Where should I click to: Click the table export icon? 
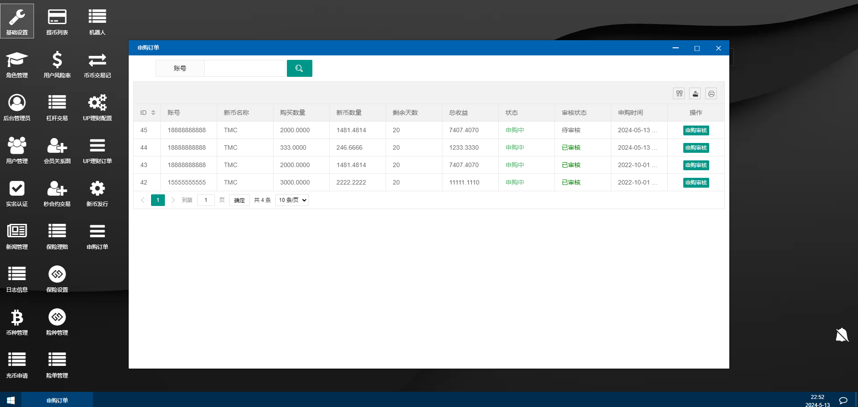695,93
